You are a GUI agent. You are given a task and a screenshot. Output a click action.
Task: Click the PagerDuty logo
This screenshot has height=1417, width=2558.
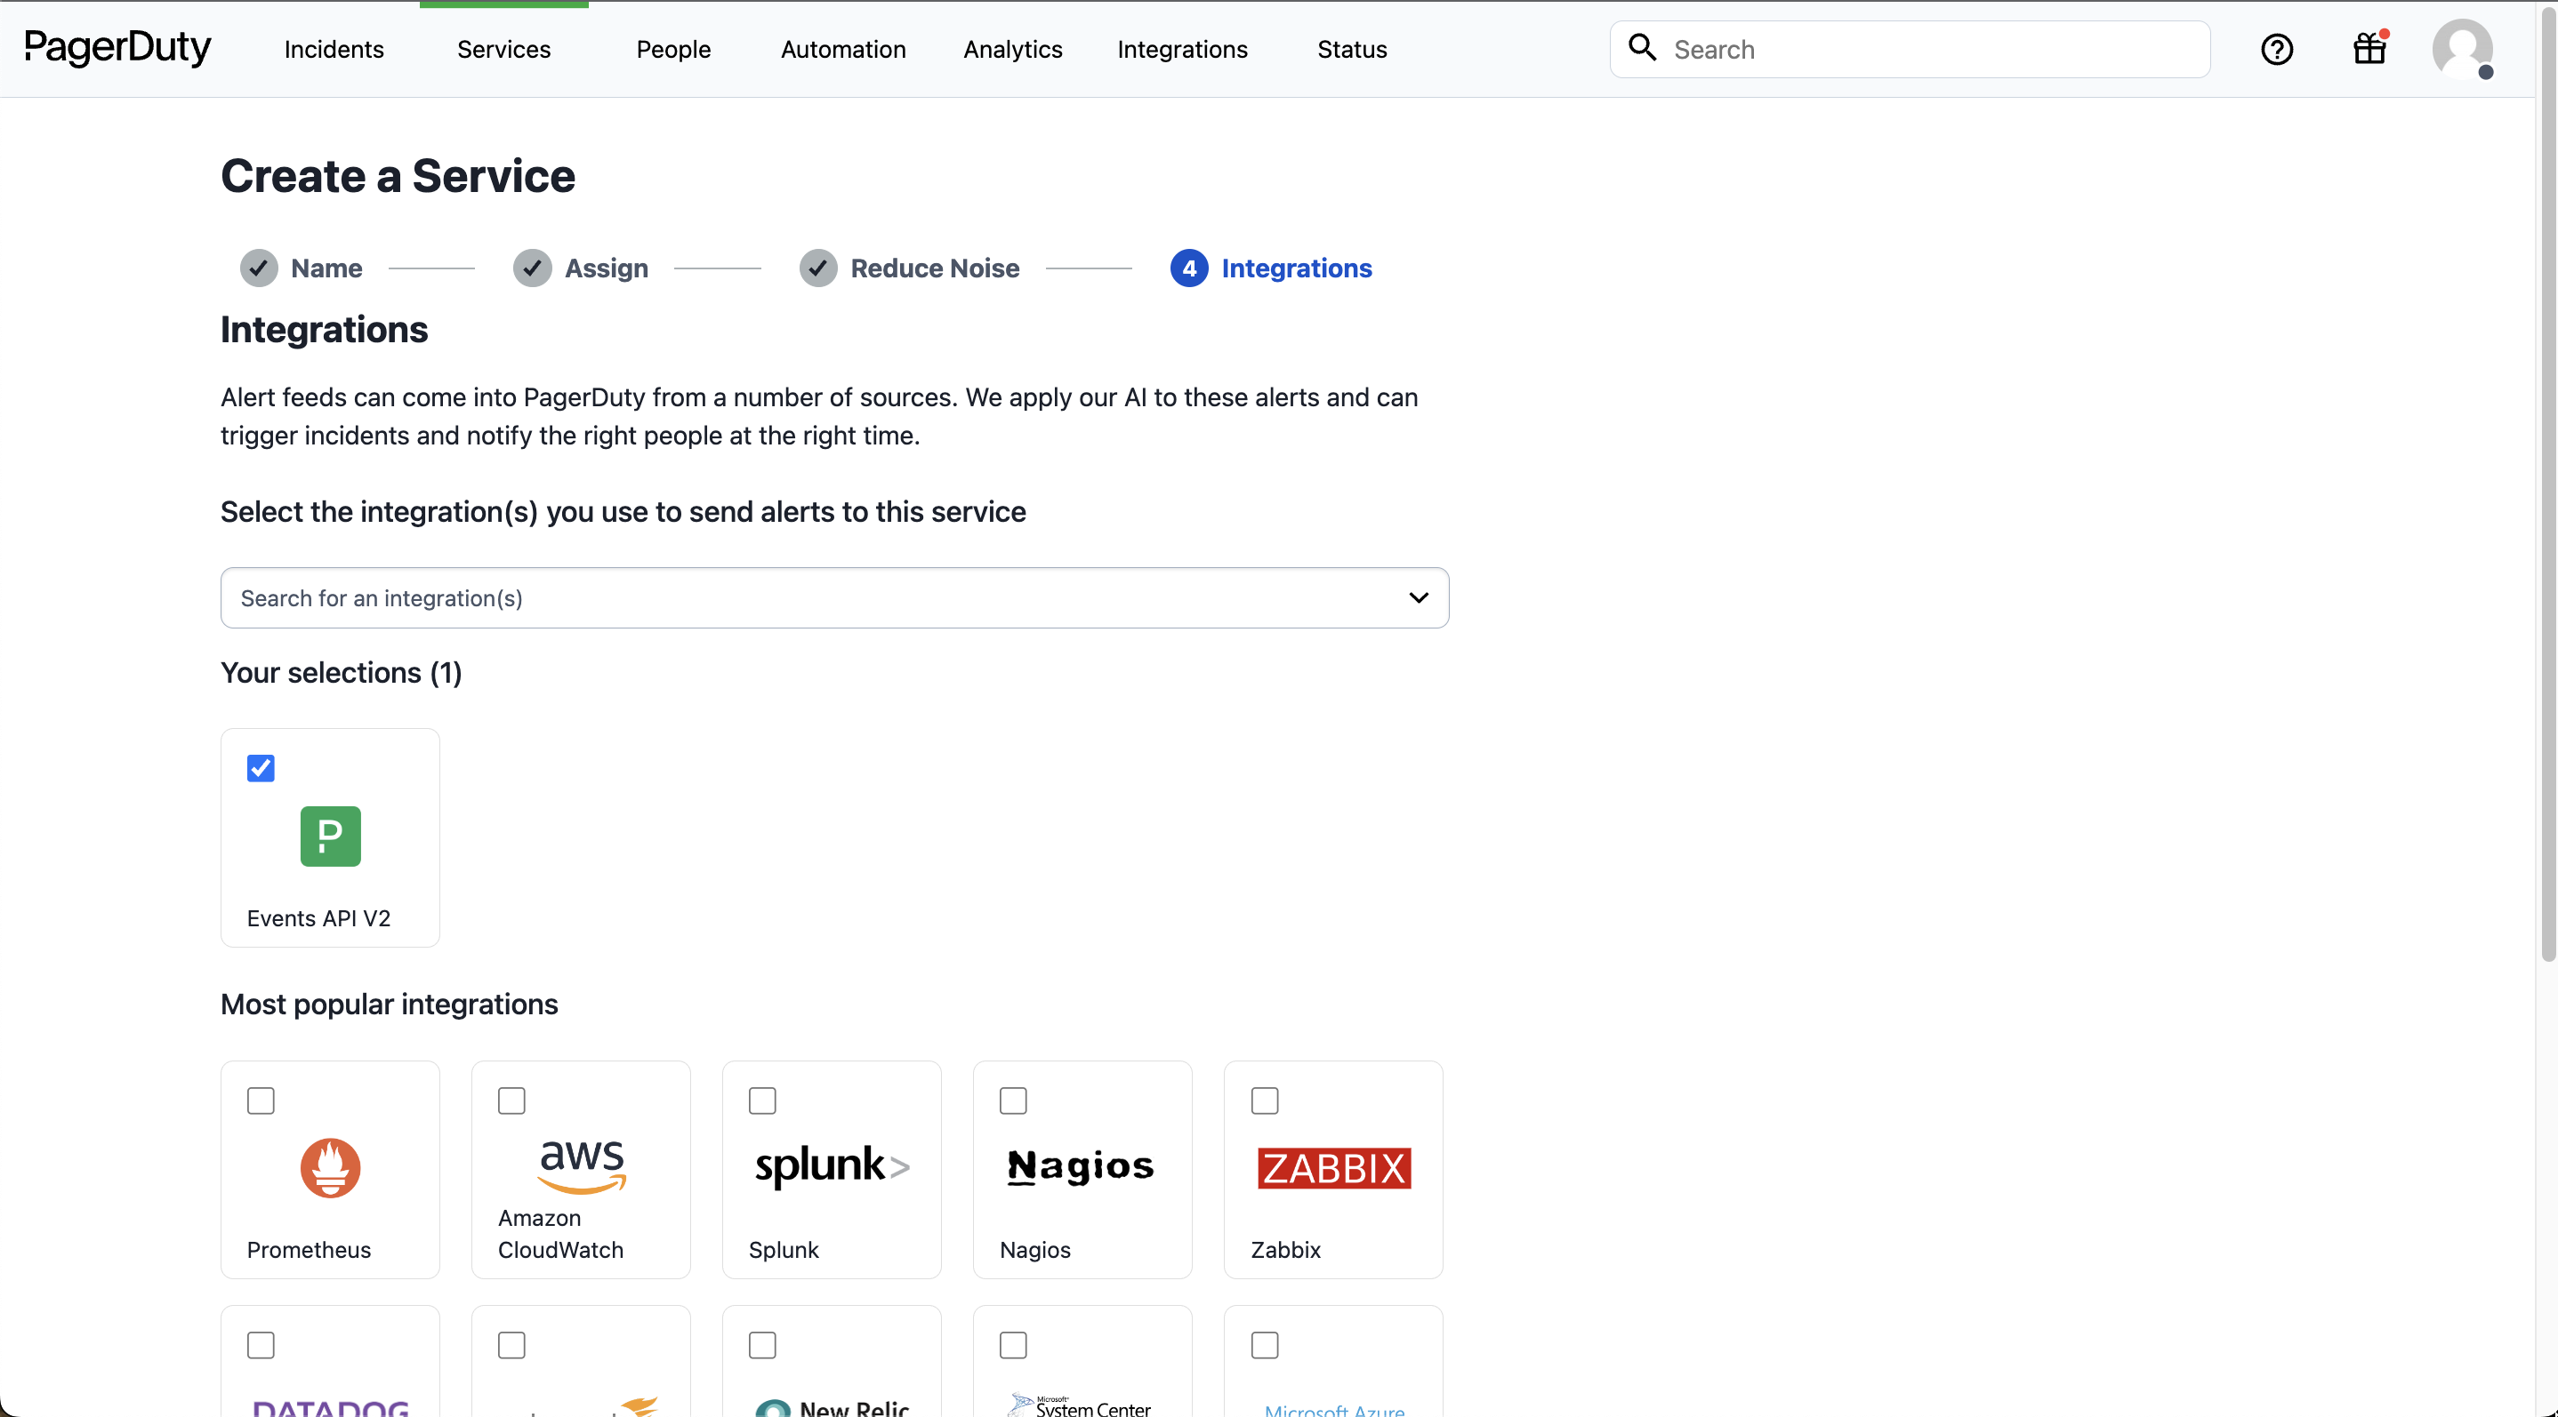117,48
